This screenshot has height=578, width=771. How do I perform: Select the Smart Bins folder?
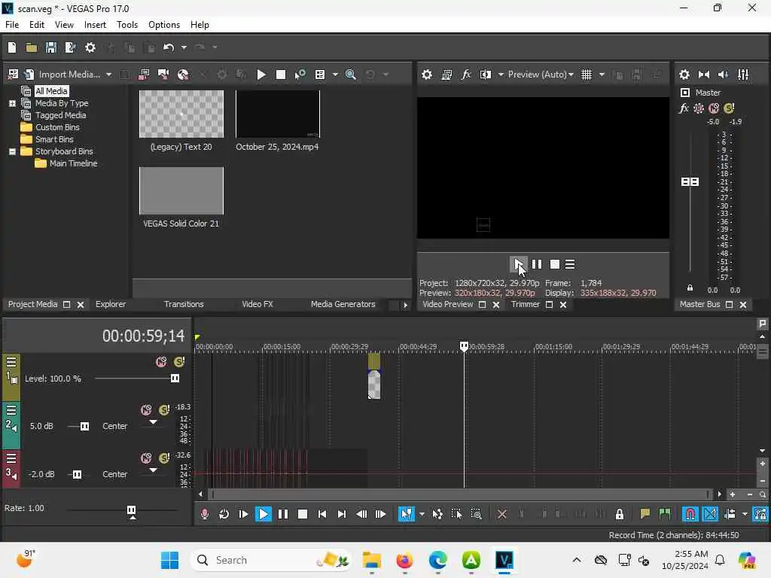click(54, 139)
